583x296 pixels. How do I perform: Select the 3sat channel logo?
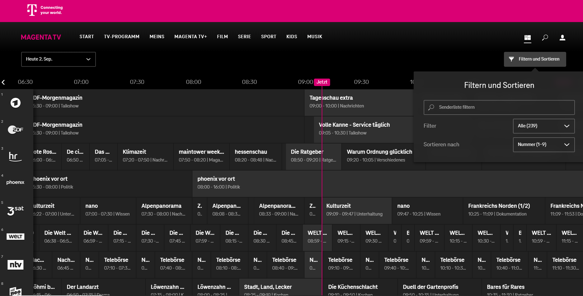click(x=16, y=210)
